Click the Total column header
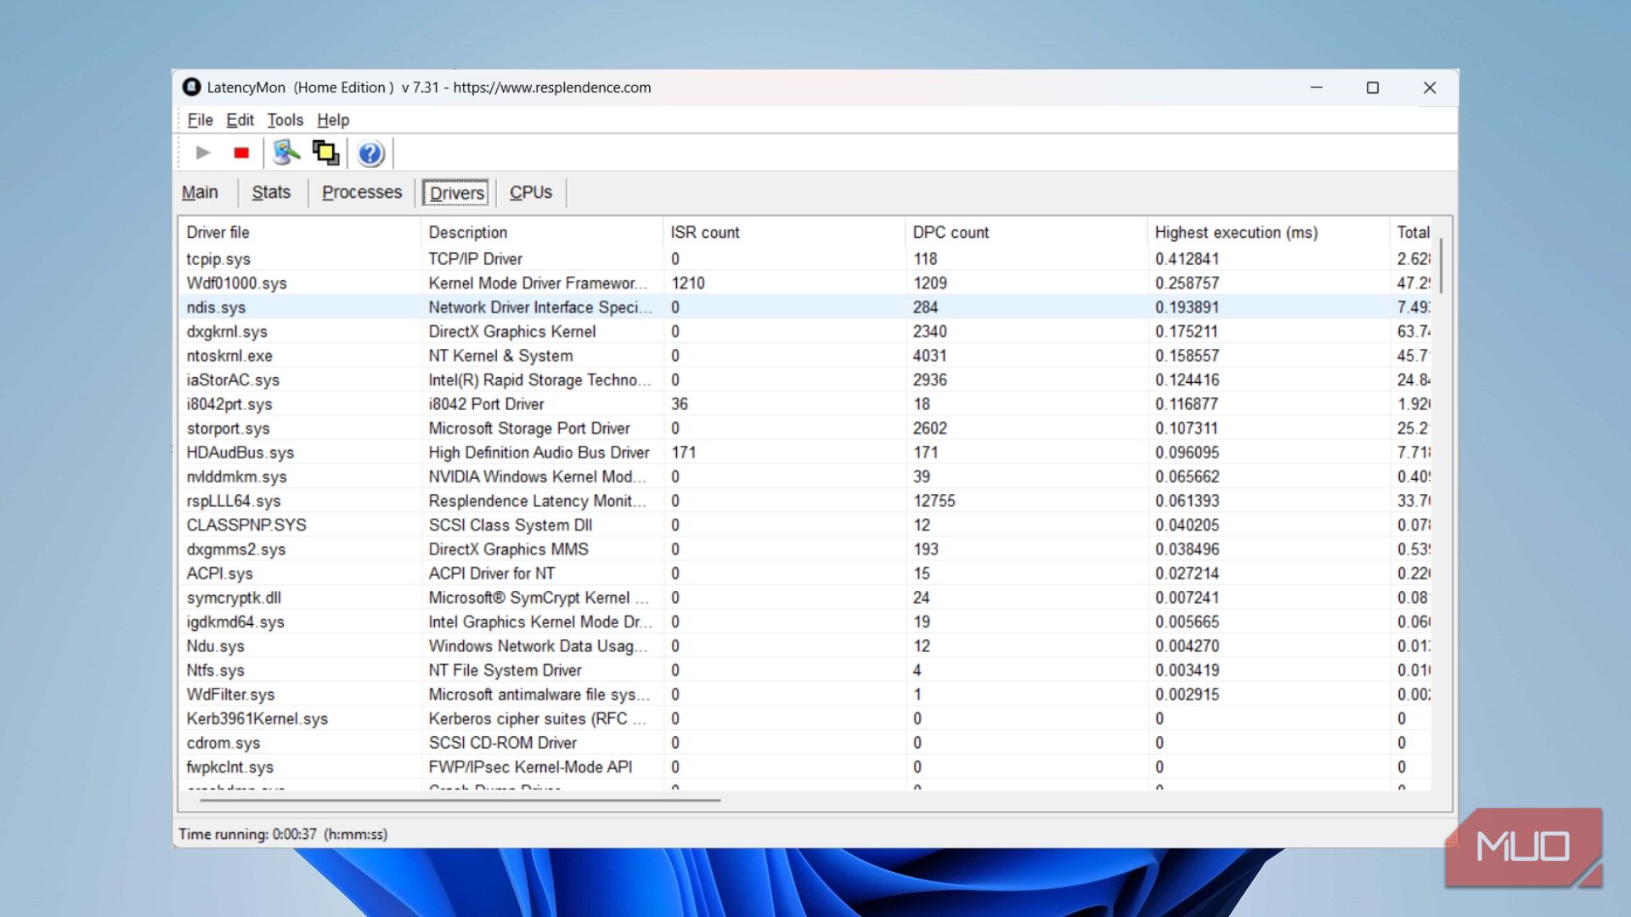This screenshot has width=1631, height=917. 1413,232
